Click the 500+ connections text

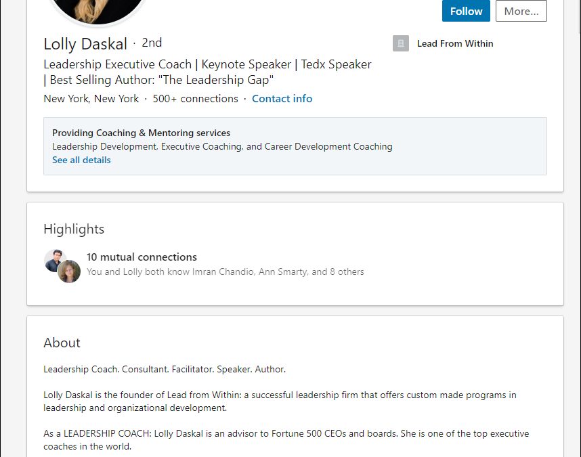(x=195, y=99)
